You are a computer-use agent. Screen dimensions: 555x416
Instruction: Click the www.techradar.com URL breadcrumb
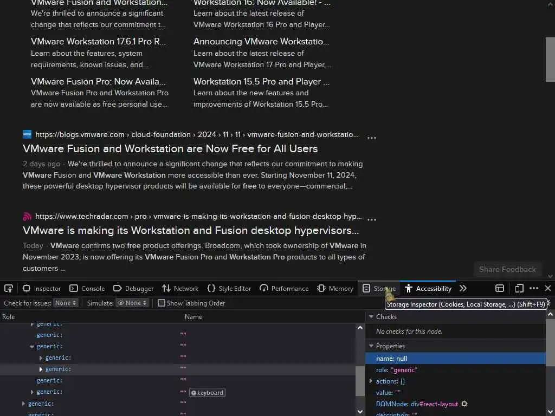(198, 216)
